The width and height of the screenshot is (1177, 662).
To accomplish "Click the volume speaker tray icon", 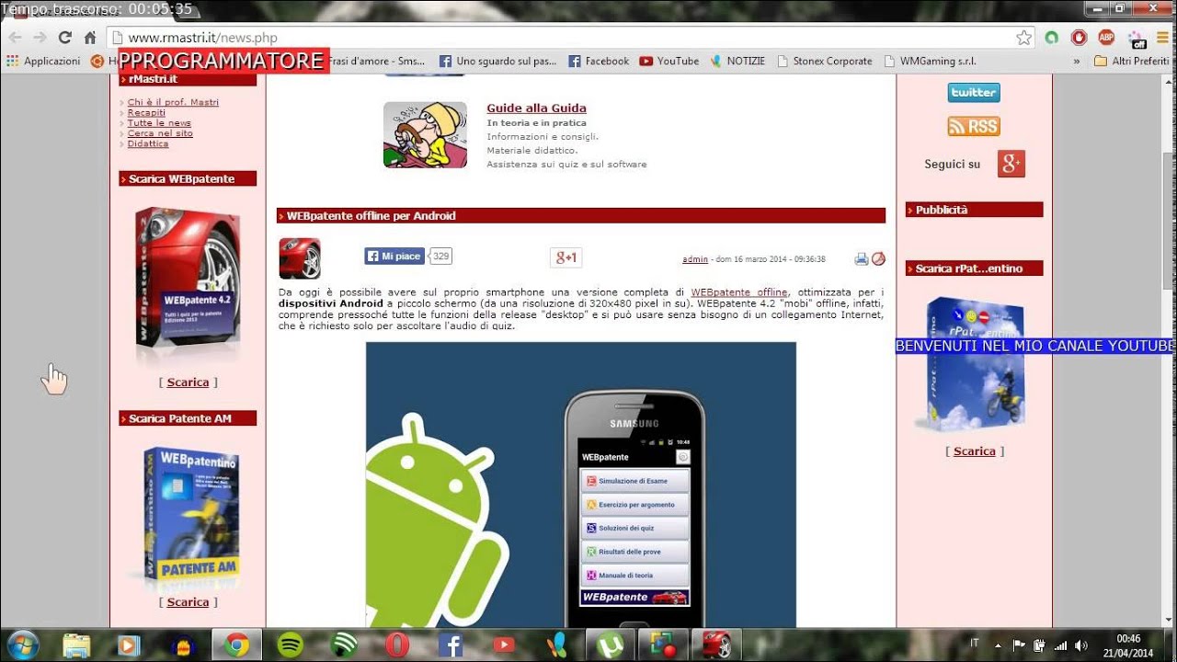I will pyautogui.click(x=1080, y=645).
